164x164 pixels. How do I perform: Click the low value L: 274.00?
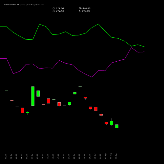click(84, 11)
